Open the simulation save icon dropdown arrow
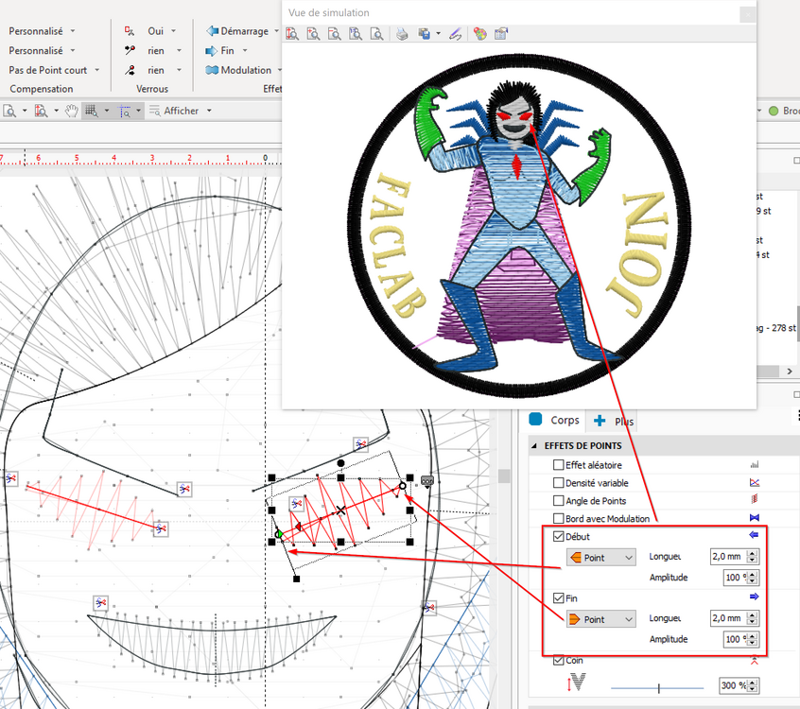Screen dimensions: 800x709 [x=438, y=34]
